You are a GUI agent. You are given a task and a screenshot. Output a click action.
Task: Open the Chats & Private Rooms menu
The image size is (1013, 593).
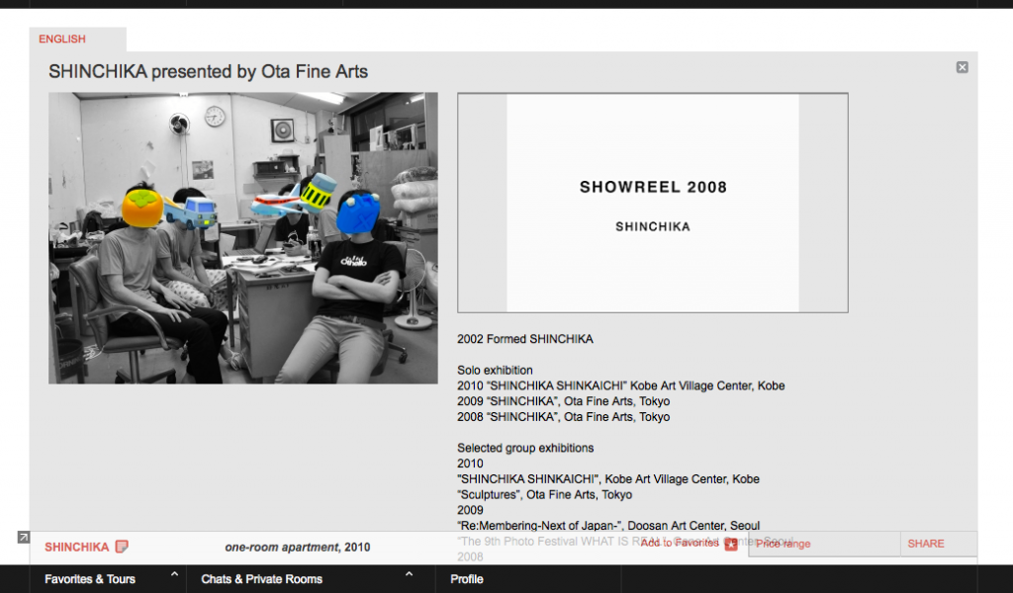pos(261,579)
